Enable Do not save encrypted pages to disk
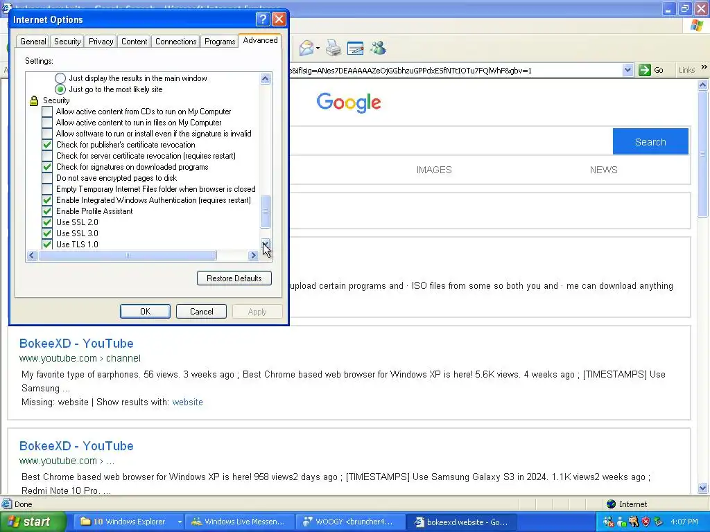This screenshot has height=532, width=710. pos(47,178)
